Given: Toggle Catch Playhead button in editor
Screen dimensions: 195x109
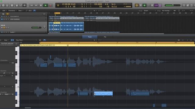Looking at the screenshot, I should tap(44, 40).
